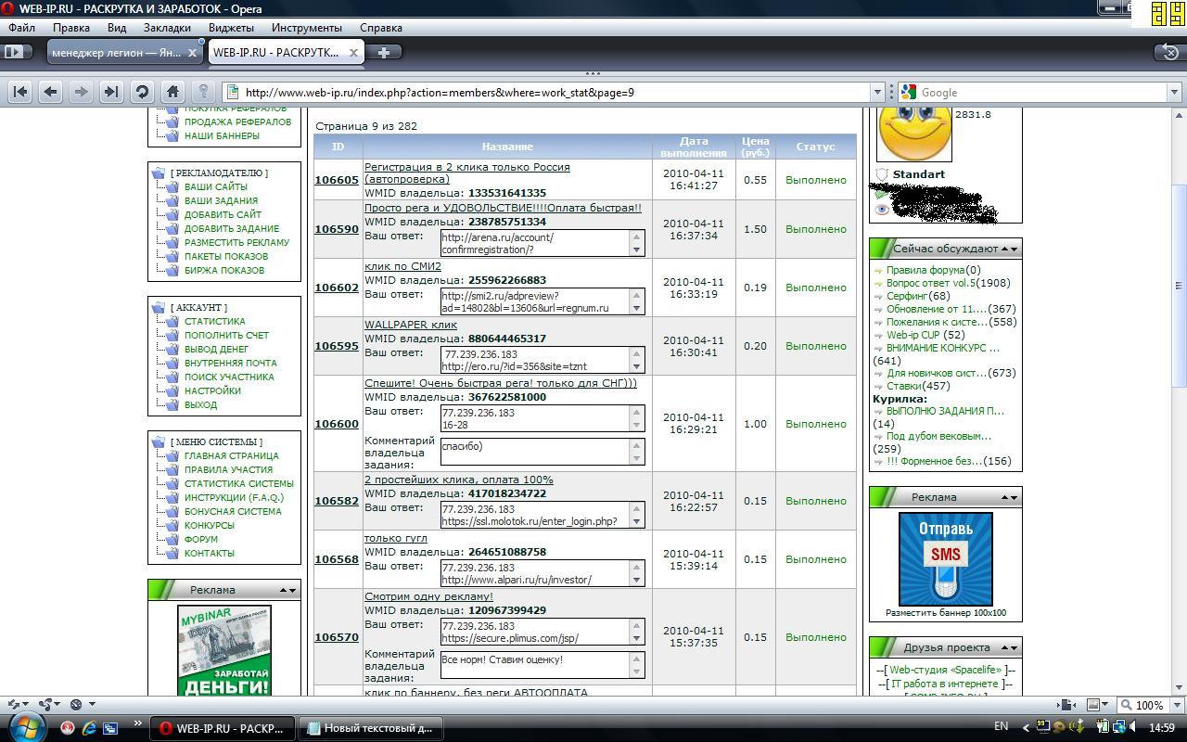The image size is (1187, 742).
Task: Open the Правка menu
Action: 71,28
